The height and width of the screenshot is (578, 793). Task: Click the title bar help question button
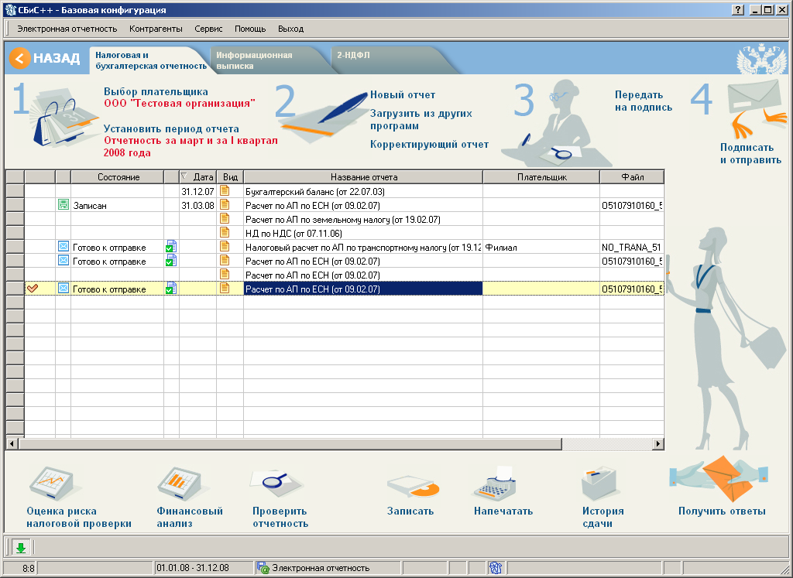click(x=738, y=9)
